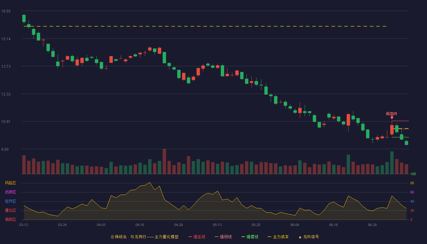
Task: Toggle the 主力成本 legend entry
Action: coord(278,237)
